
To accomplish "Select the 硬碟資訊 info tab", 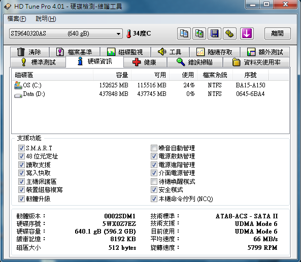I will [94, 61].
